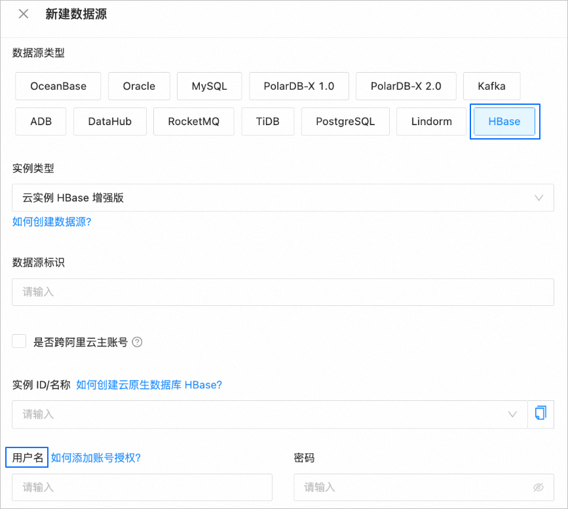Viewport: 568px width, 509px height.
Task: Select MySQL as the data source type
Action: coord(209,86)
